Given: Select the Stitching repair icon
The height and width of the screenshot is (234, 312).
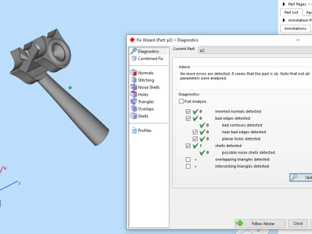Looking at the screenshot, I should [134, 80].
